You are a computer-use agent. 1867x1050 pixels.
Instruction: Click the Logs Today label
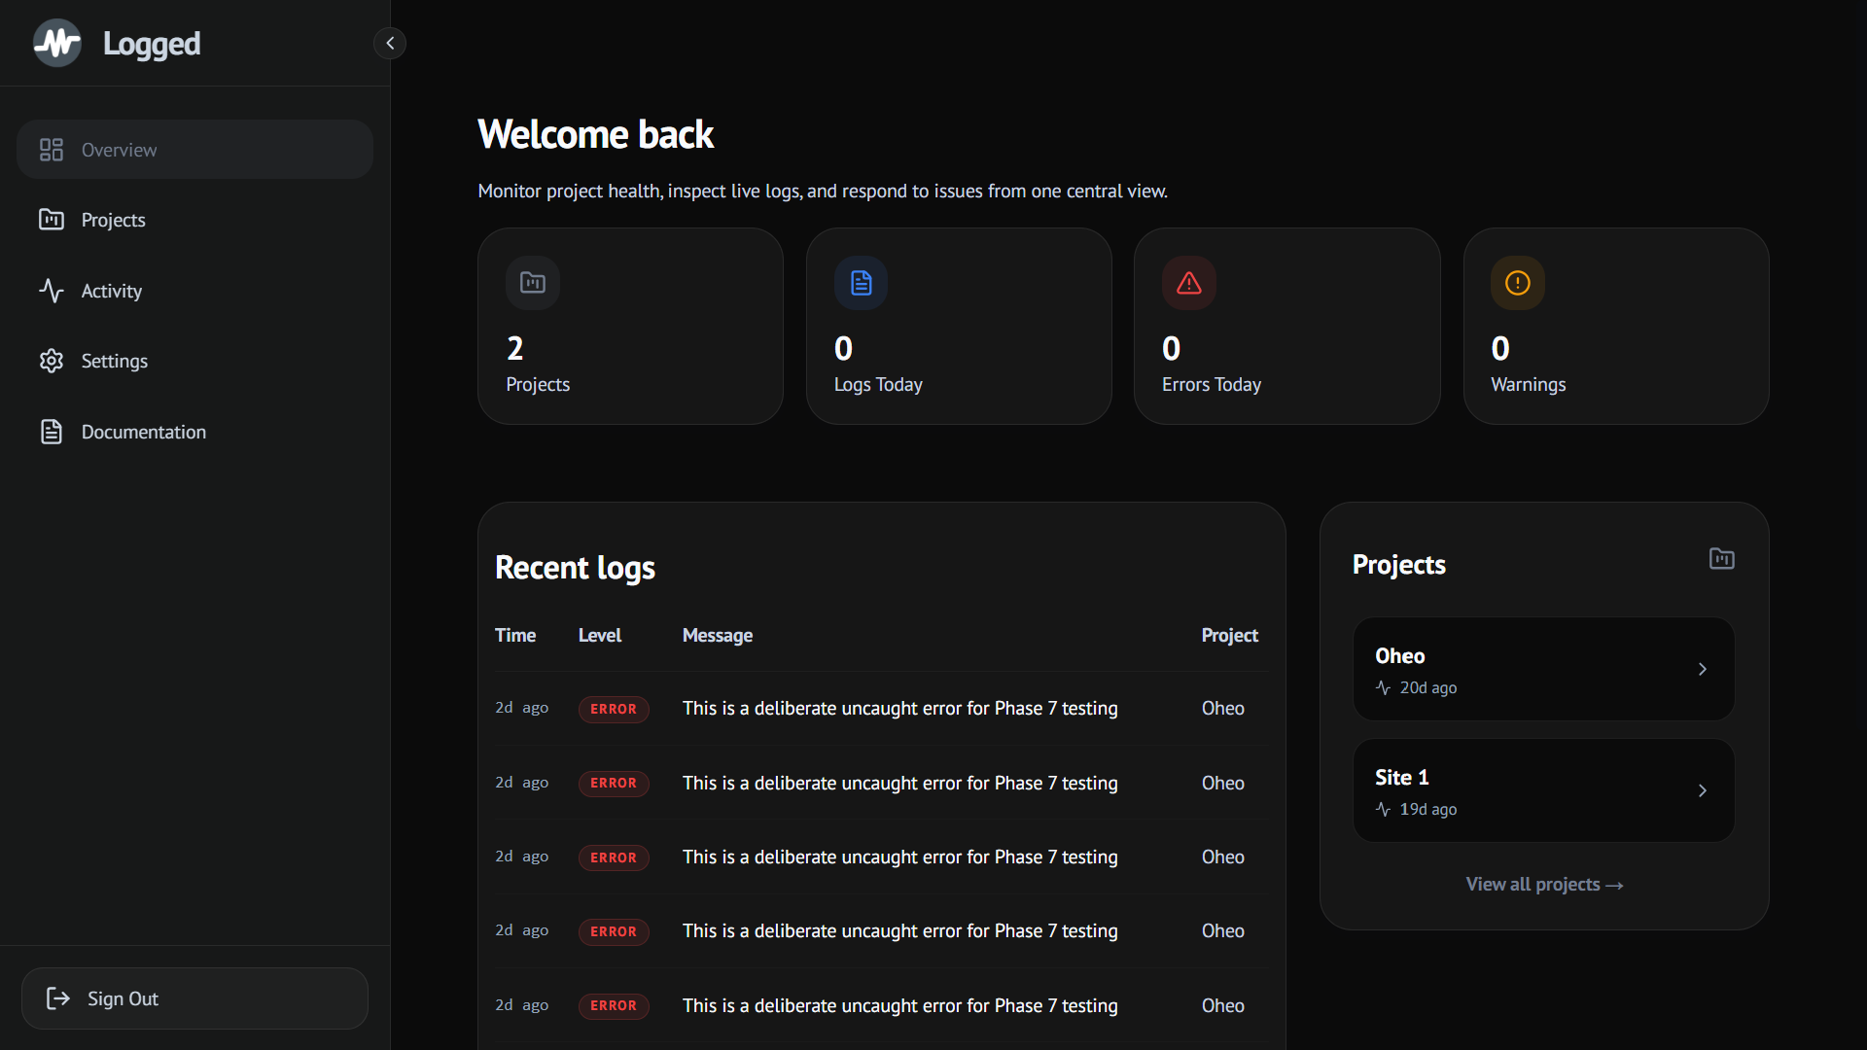coord(878,384)
